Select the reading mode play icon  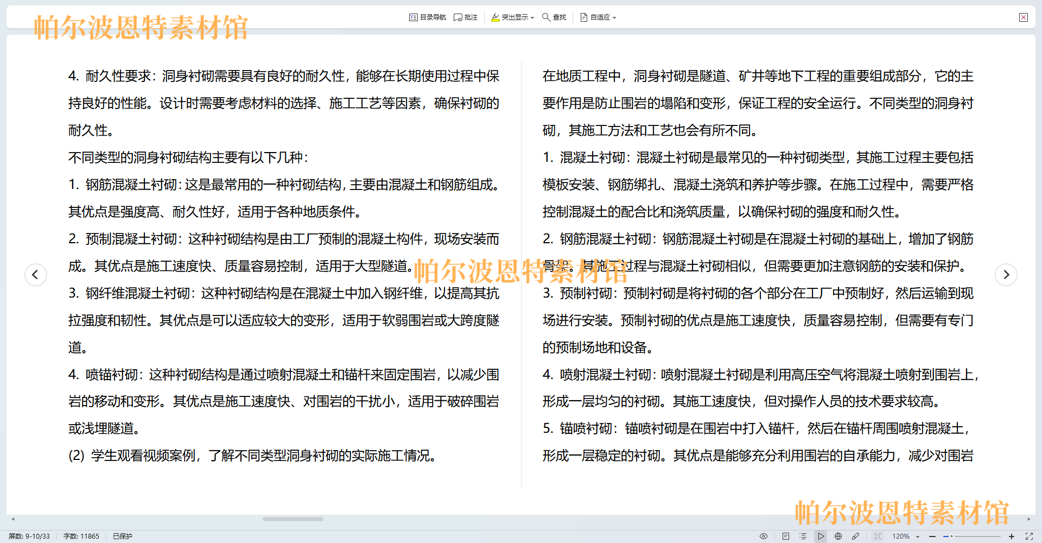coord(821,536)
